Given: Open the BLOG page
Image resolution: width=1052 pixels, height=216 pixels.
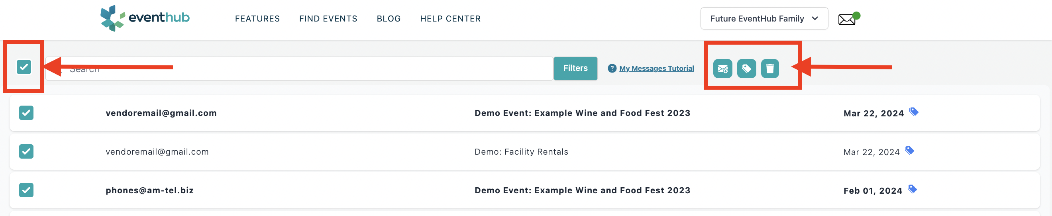Looking at the screenshot, I should click(x=389, y=19).
